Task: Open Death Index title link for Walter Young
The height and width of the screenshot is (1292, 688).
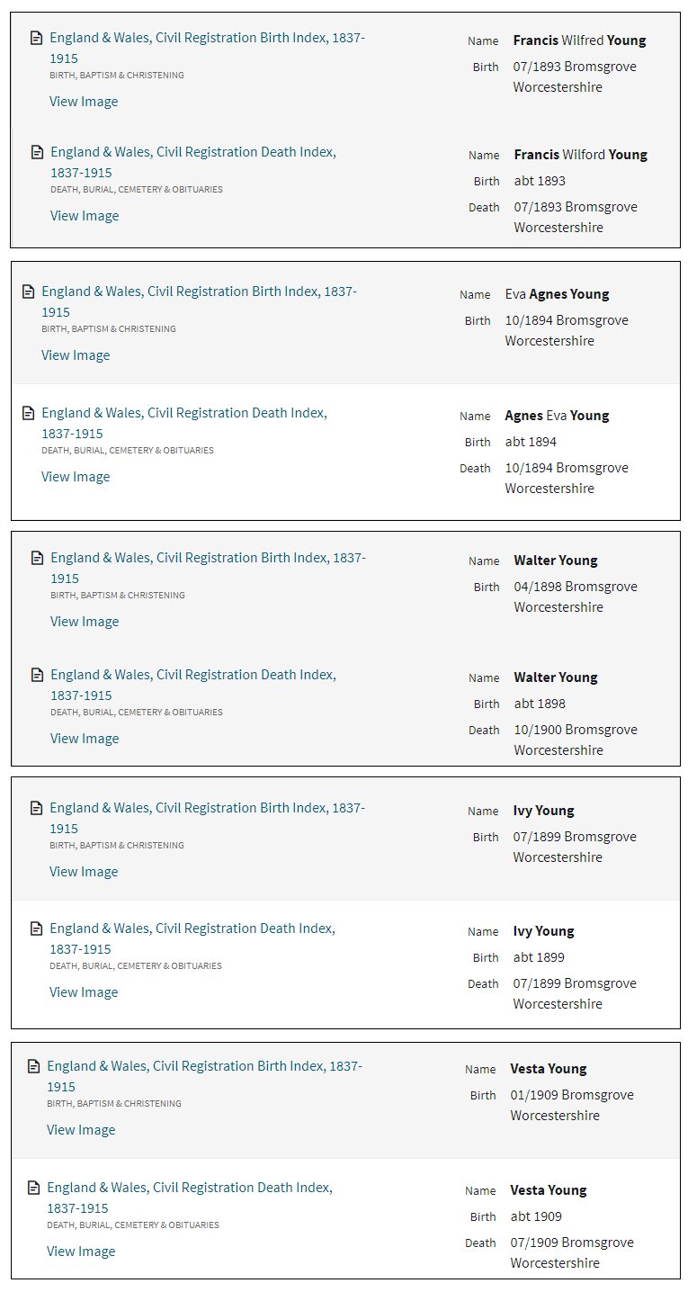Action: pyautogui.click(x=192, y=675)
